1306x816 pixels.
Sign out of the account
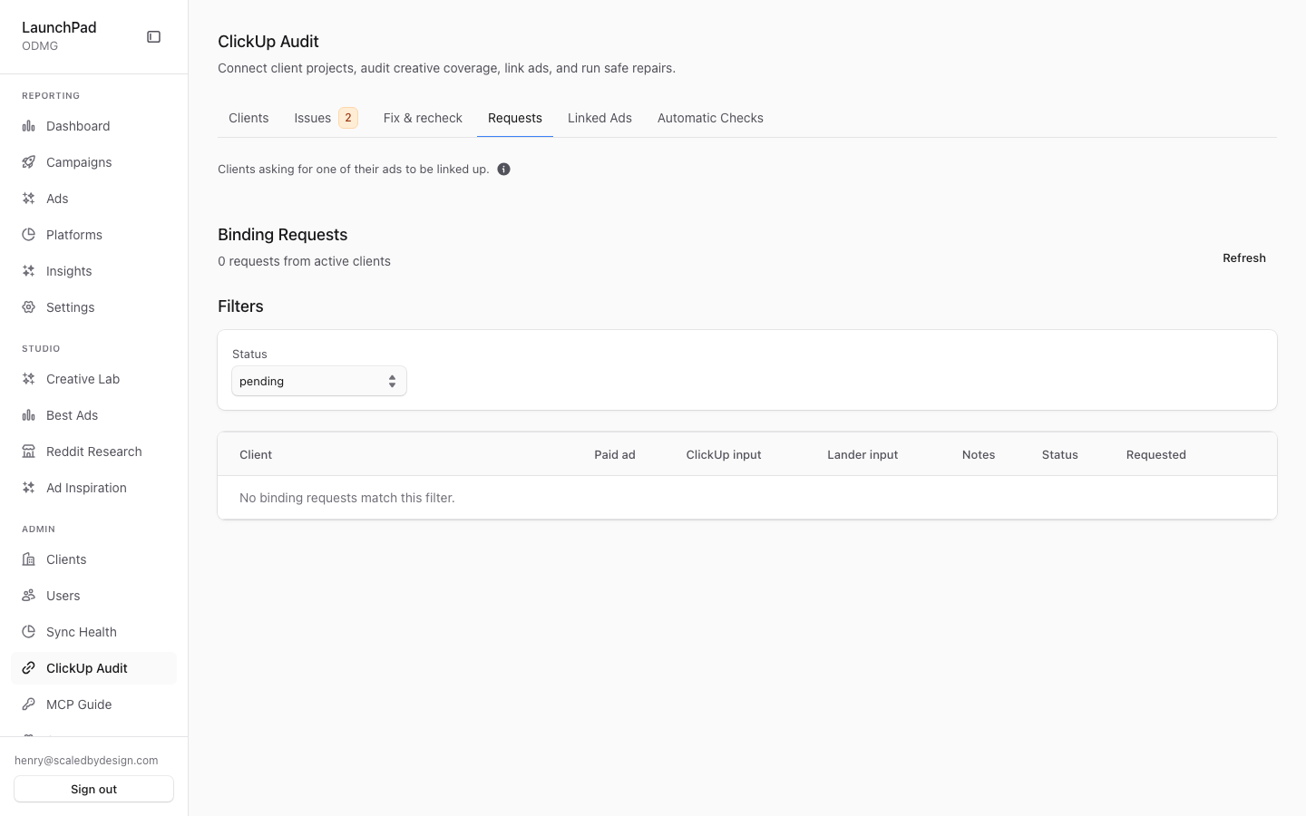tap(94, 789)
